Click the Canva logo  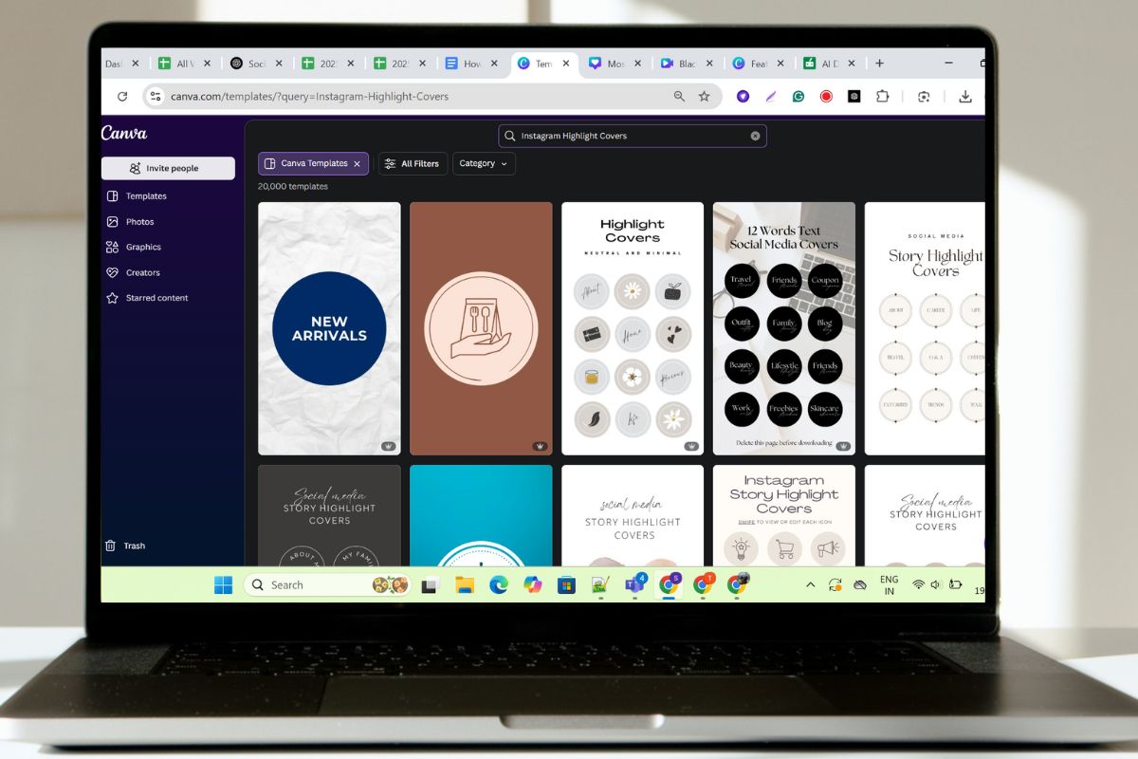pyautogui.click(x=124, y=134)
